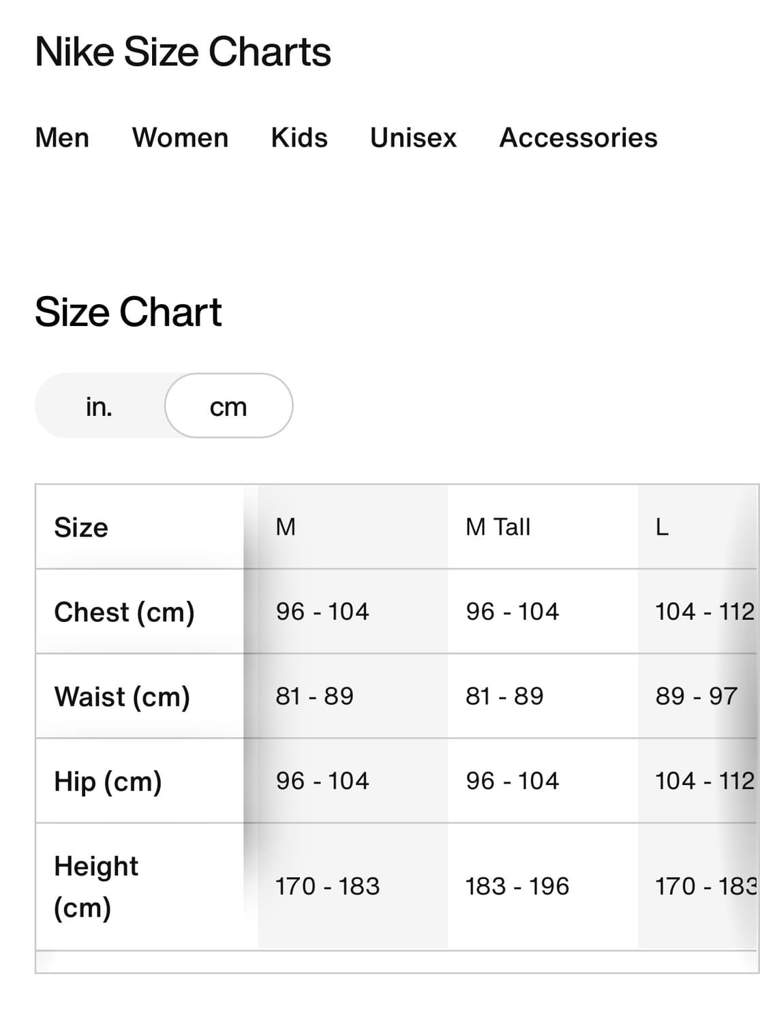760x1023 pixels.
Task: Click the Height (cm) row label
Action: [96, 886]
